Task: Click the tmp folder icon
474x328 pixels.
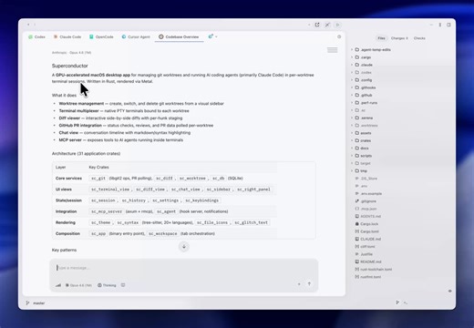Action: (357, 171)
